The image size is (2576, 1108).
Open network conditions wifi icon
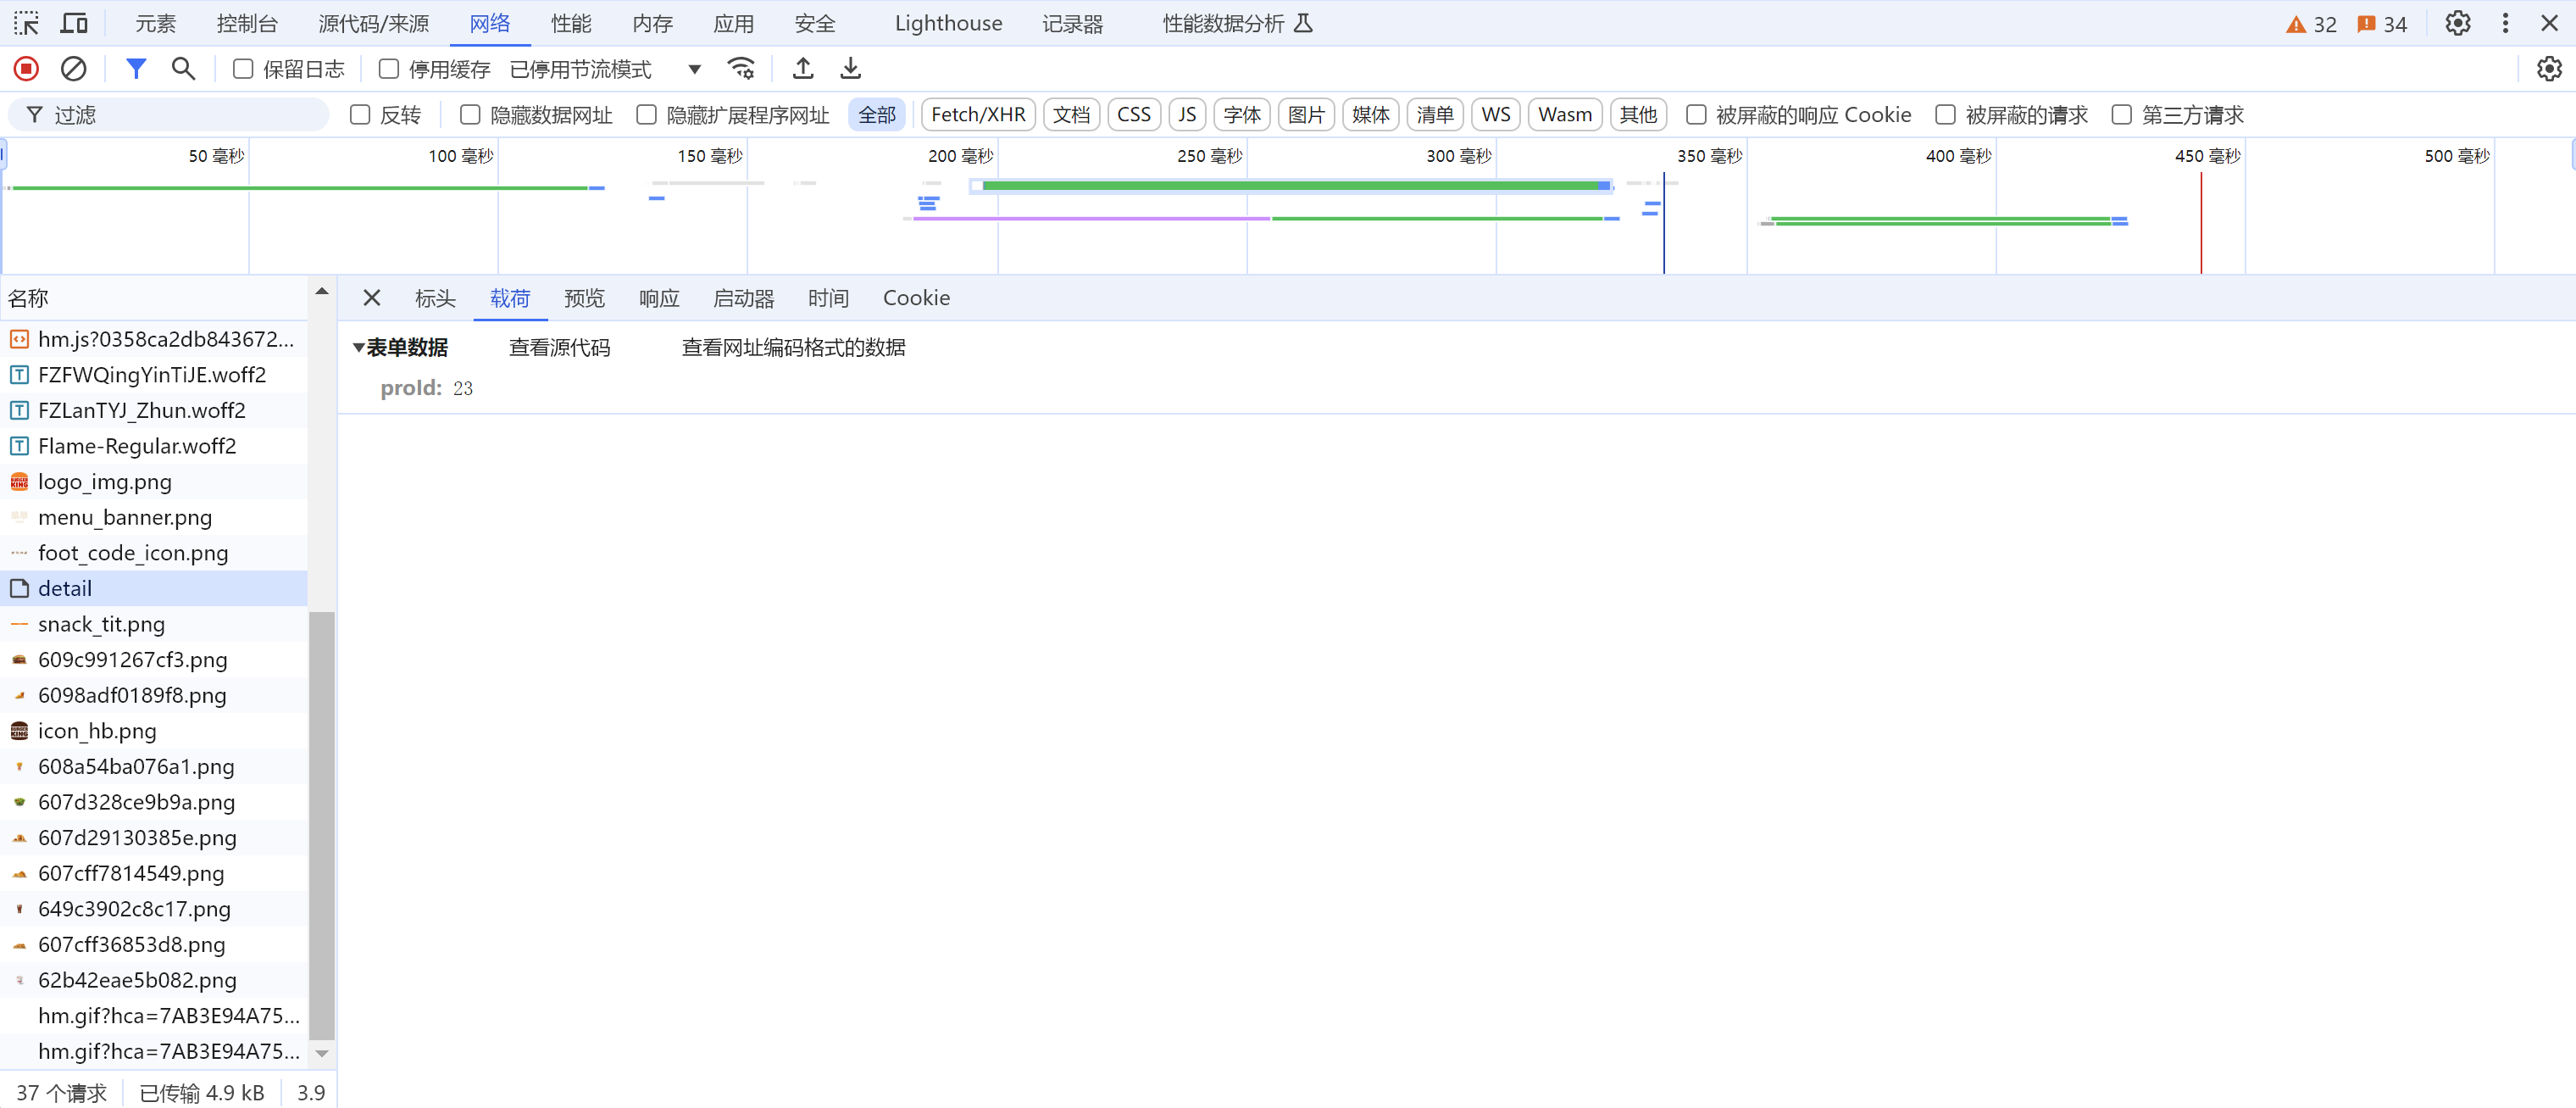tap(741, 69)
